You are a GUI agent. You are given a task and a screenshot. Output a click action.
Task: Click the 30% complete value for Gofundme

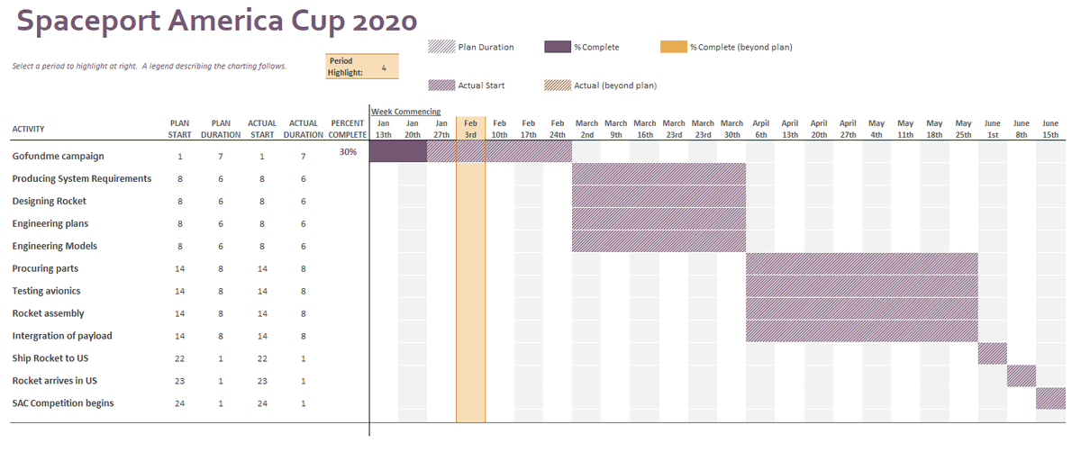tap(348, 152)
